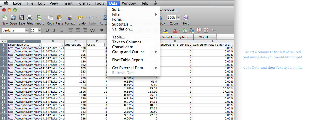The width and height of the screenshot is (309, 120).
Task: Click the Print toolbar icon
Action: (x=30, y=18)
